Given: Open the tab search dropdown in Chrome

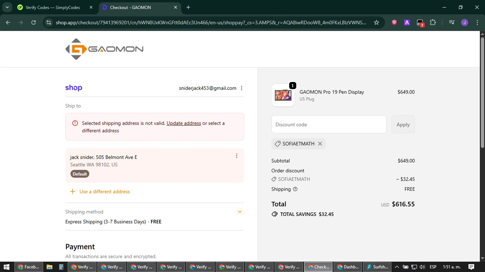Looking at the screenshot, I should click(7, 7).
